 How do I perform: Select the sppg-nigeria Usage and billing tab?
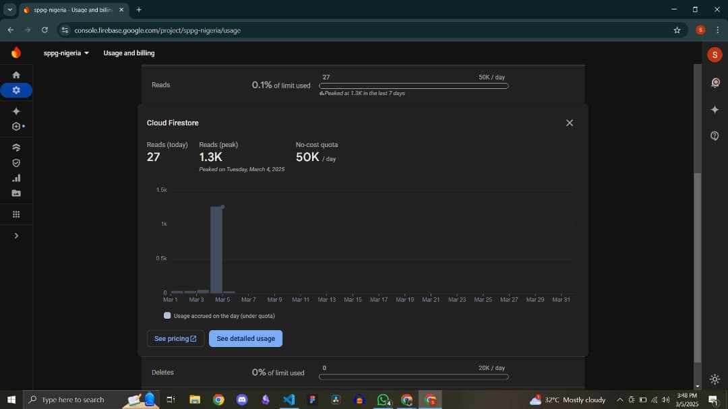point(74,9)
